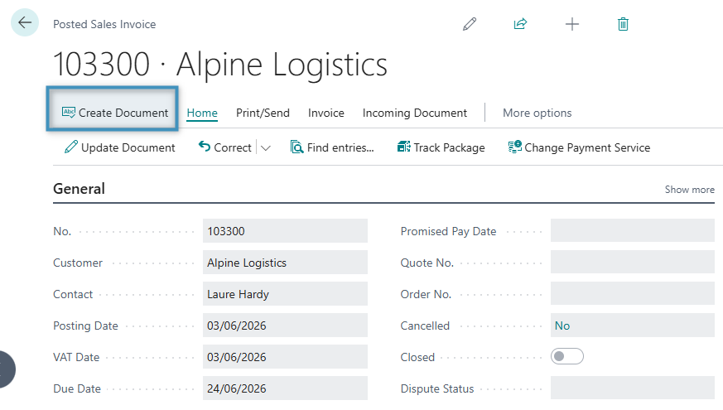723x410 pixels.
Task: Click the Quote No. field
Action: tap(633, 262)
